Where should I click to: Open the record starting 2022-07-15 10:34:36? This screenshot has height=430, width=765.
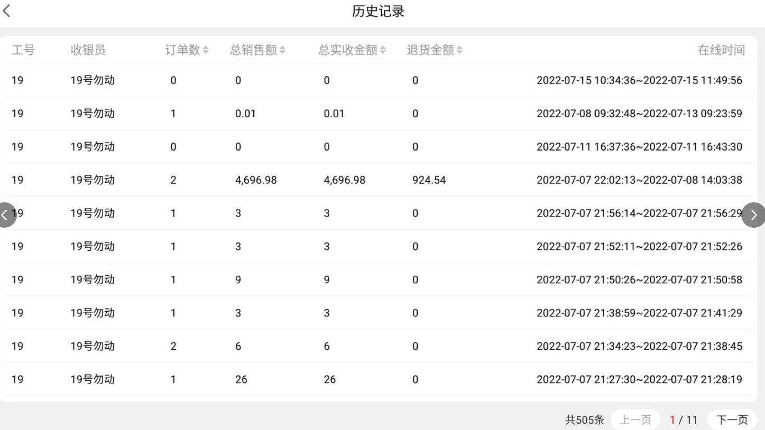click(x=639, y=81)
